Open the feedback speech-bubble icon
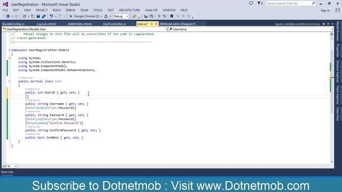The width and height of the screenshot is (342, 192). click(251, 3)
